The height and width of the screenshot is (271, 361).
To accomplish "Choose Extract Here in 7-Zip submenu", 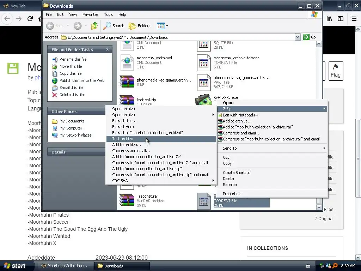I will pyautogui.click(x=161, y=127).
